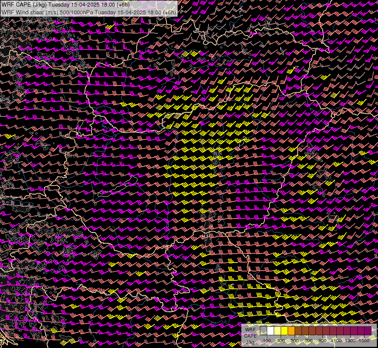Select the bright yellow CAPE legend swatch
The width and height of the screenshot is (378, 348).
[285, 331]
